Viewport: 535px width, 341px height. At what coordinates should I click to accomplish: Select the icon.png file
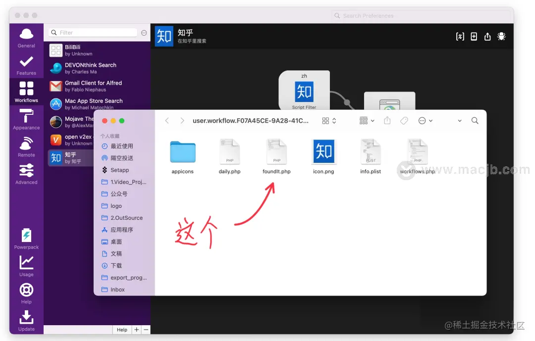point(323,157)
